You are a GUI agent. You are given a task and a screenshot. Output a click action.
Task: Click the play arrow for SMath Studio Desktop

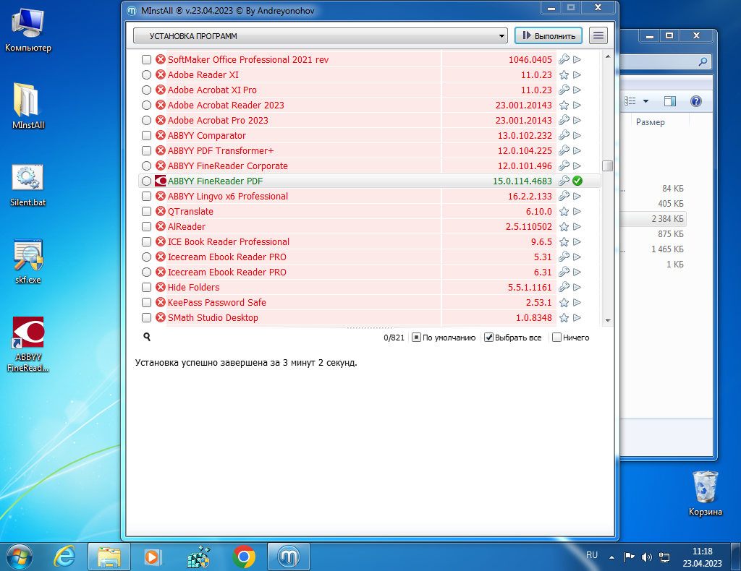(577, 317)
